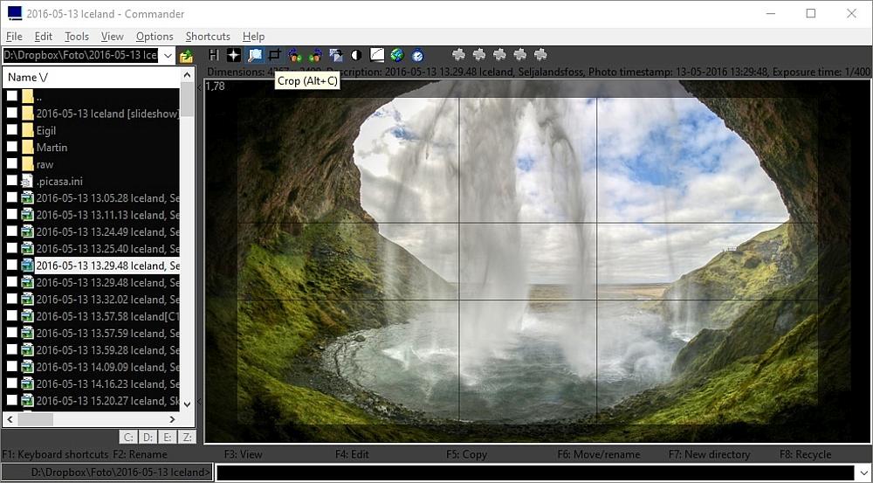This screenshot has height=483, width=873.
Task: Click the globe icon in the toolbar
Action: pos(397,55)
